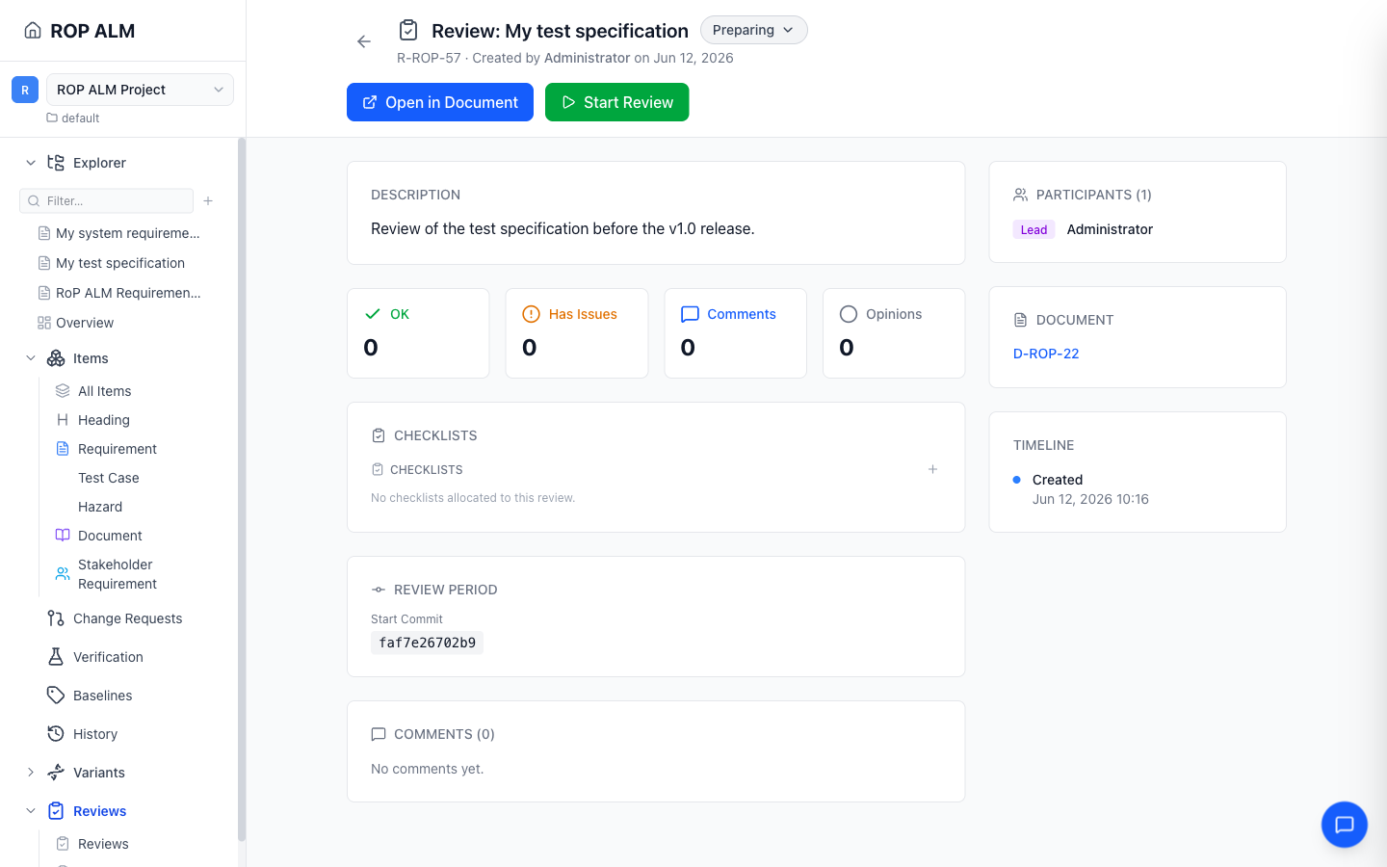
Task: Collapse the Explorer section chevron
Action: point(31,163)
